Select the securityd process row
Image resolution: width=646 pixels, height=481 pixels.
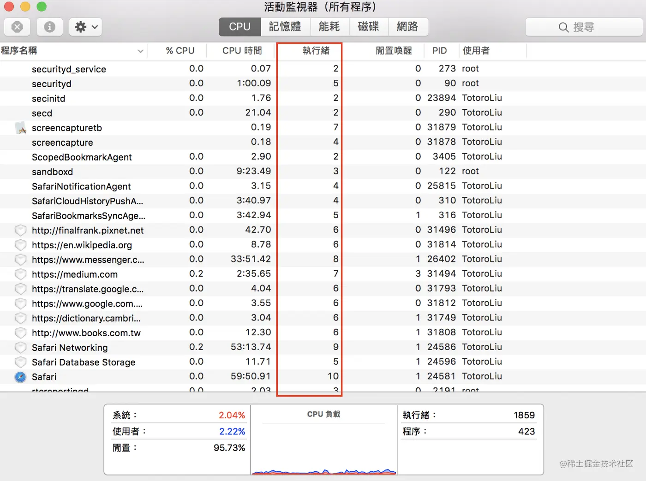(323, 83)
